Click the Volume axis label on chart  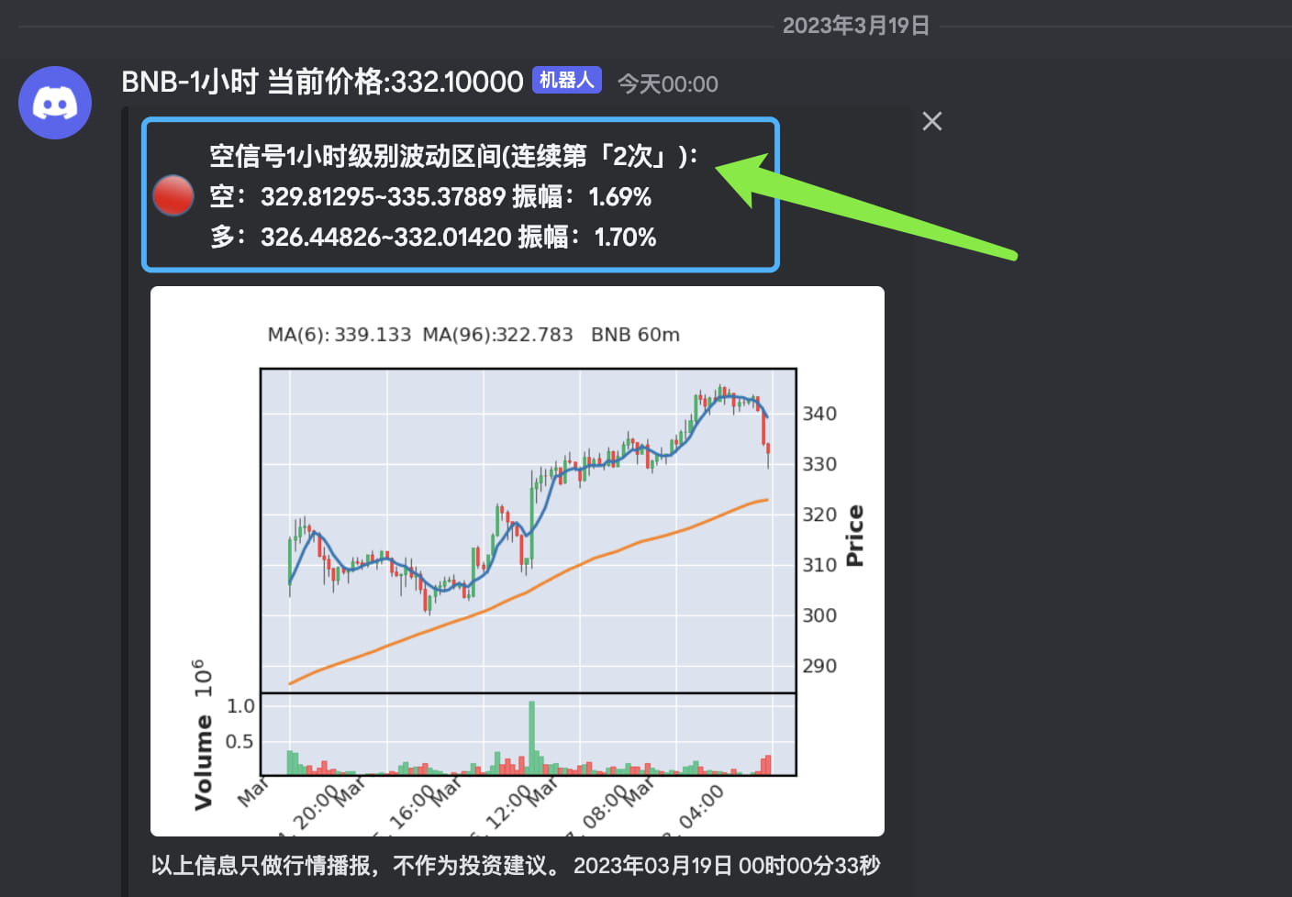click(x=203, y=763)
